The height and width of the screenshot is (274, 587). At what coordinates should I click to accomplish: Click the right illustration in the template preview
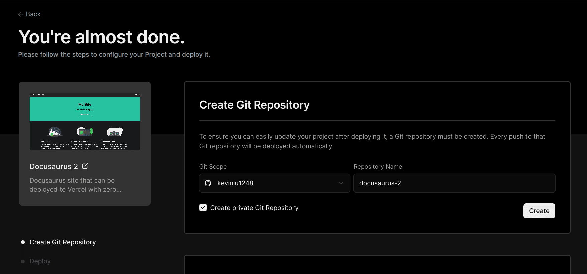115,132
